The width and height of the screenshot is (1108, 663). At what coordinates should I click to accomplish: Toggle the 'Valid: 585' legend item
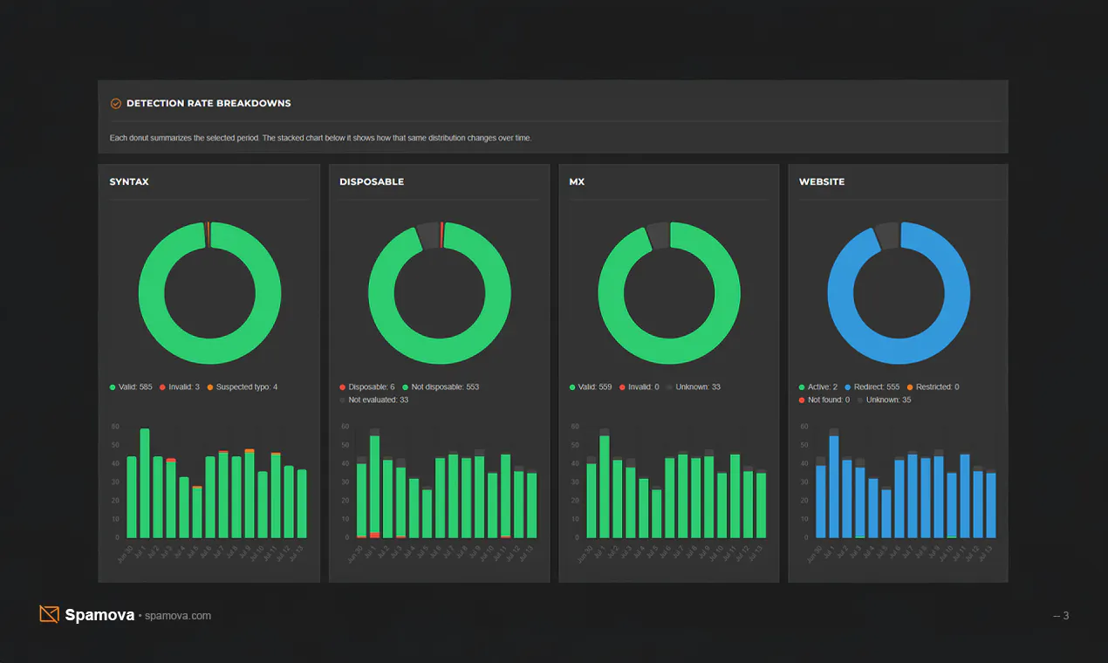[131, 387]
